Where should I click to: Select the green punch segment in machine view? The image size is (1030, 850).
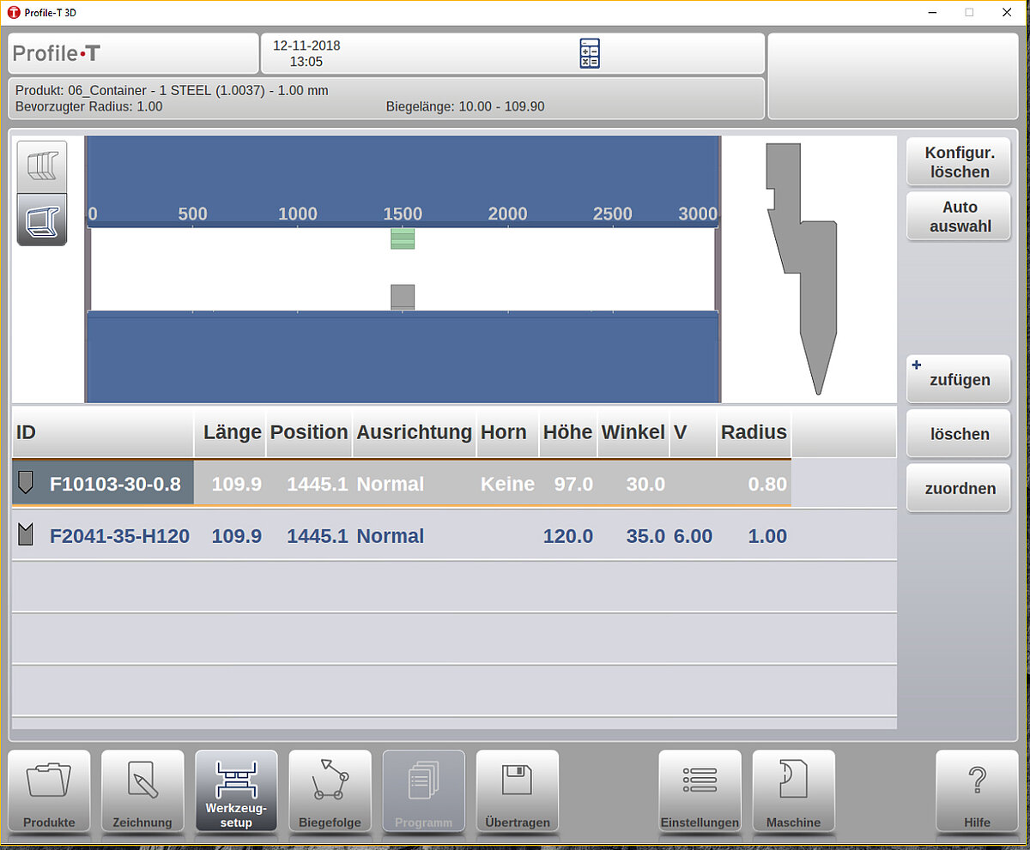click(403, 238)
